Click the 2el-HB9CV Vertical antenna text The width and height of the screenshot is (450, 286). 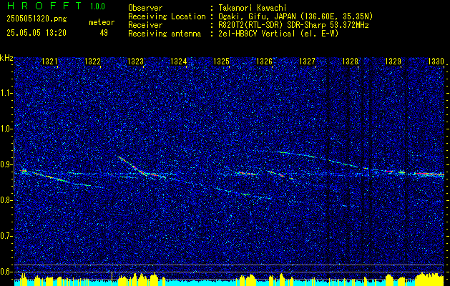pos(278,34)
